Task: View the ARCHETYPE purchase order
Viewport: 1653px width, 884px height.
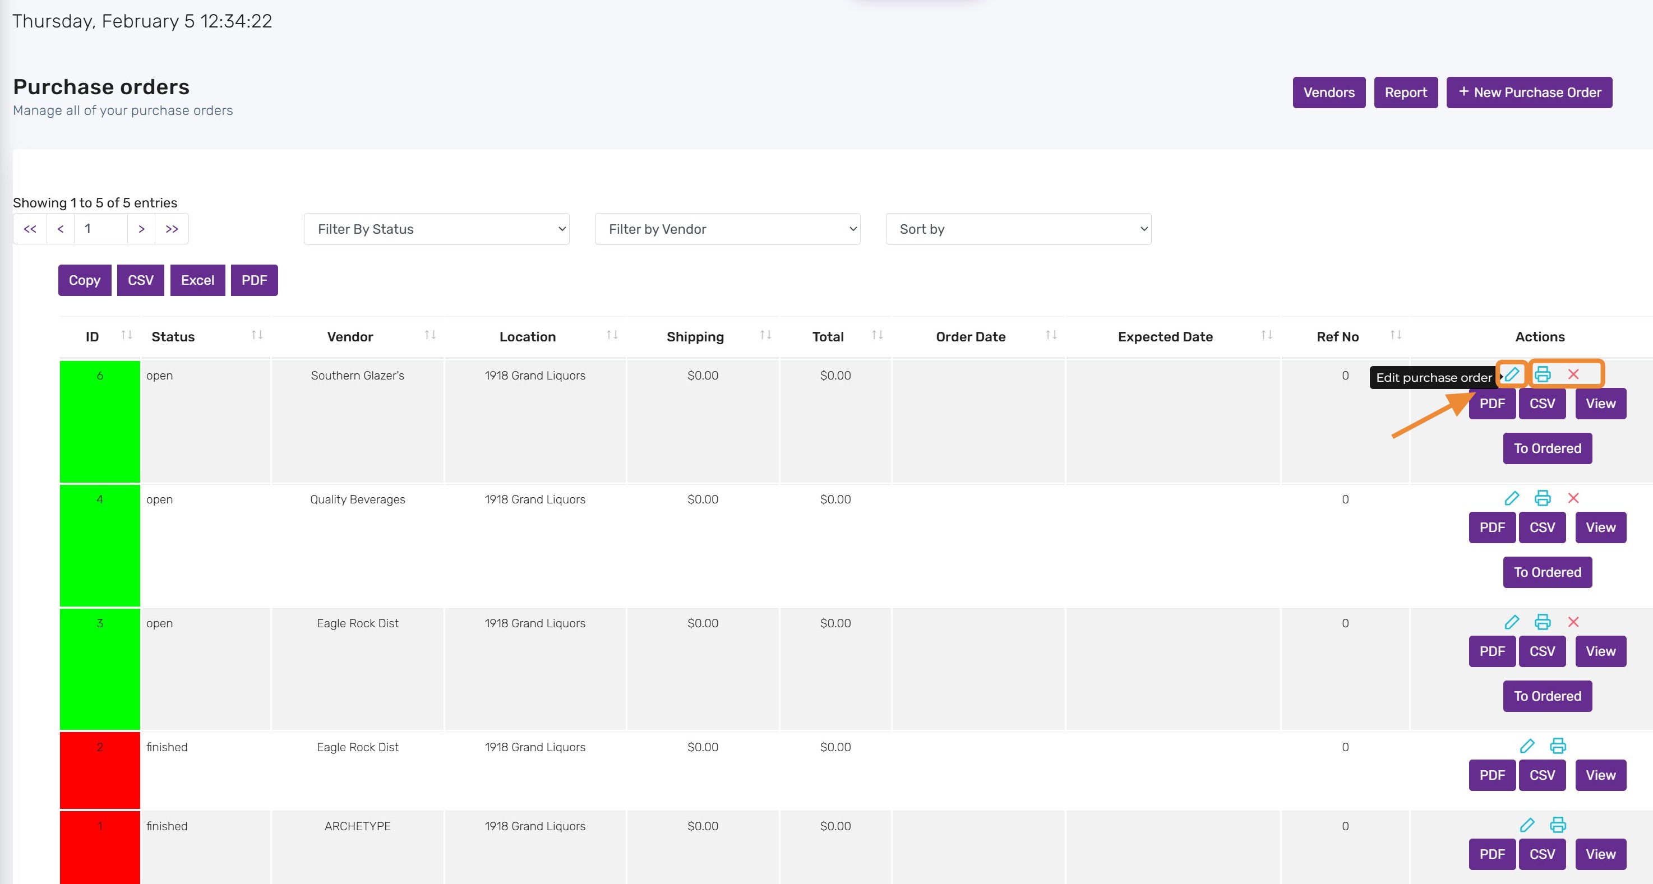Action: point(1600,854)
